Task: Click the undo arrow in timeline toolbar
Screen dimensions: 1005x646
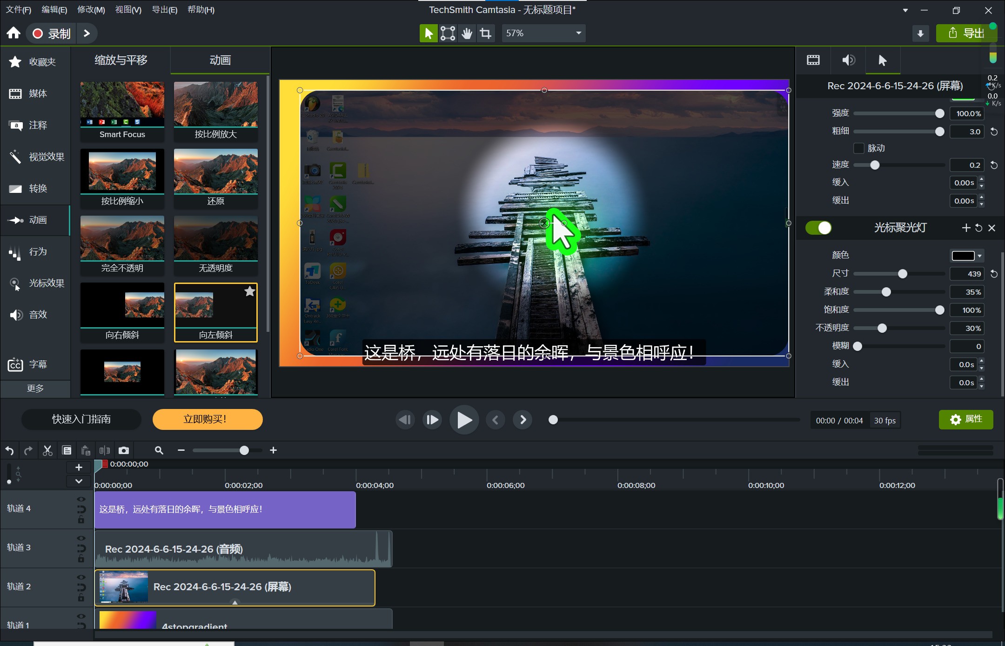Action: click(x=9, y=450)
